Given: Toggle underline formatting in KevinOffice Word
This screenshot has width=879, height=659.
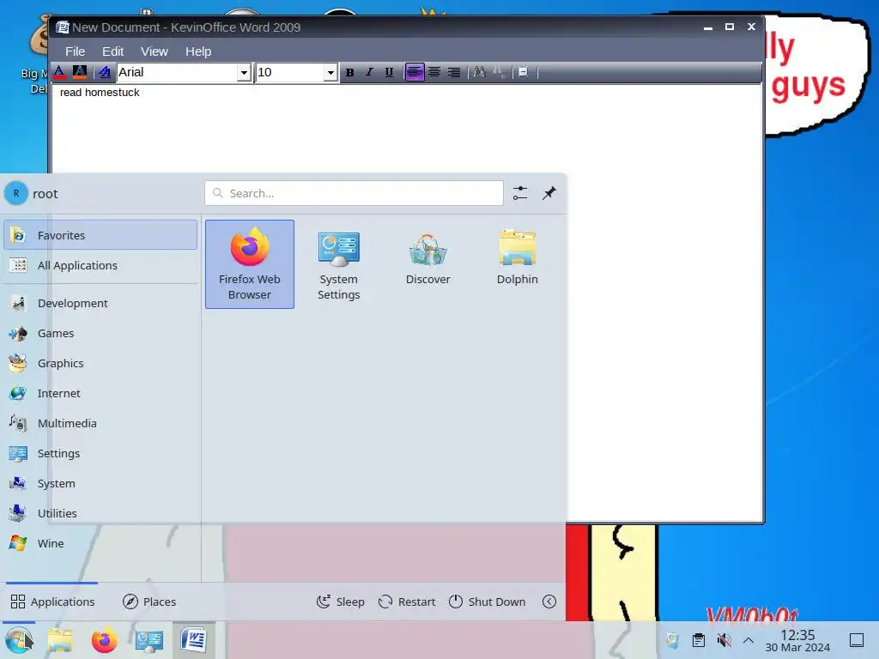Looking at the screenshot, I should 389,72.
